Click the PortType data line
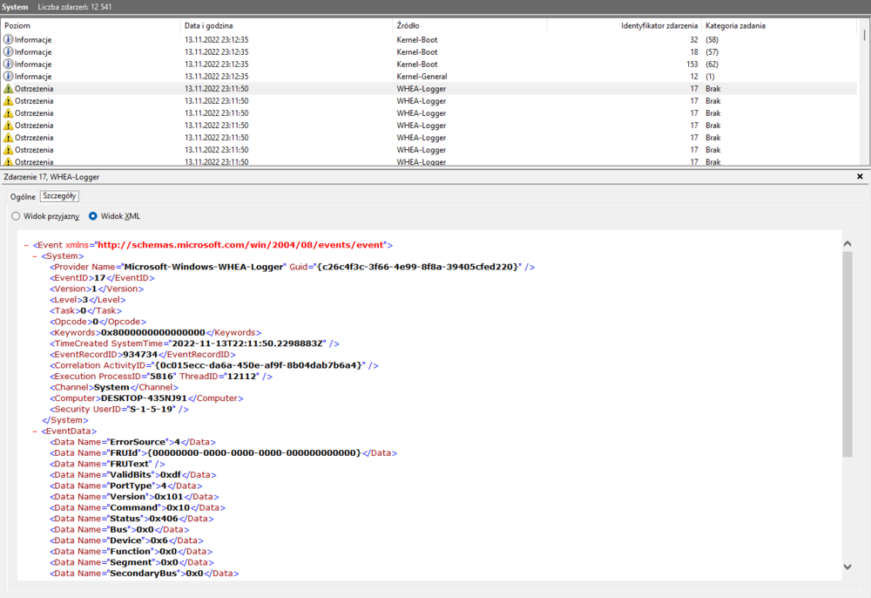The image size is (871, 598). (126, 486)
